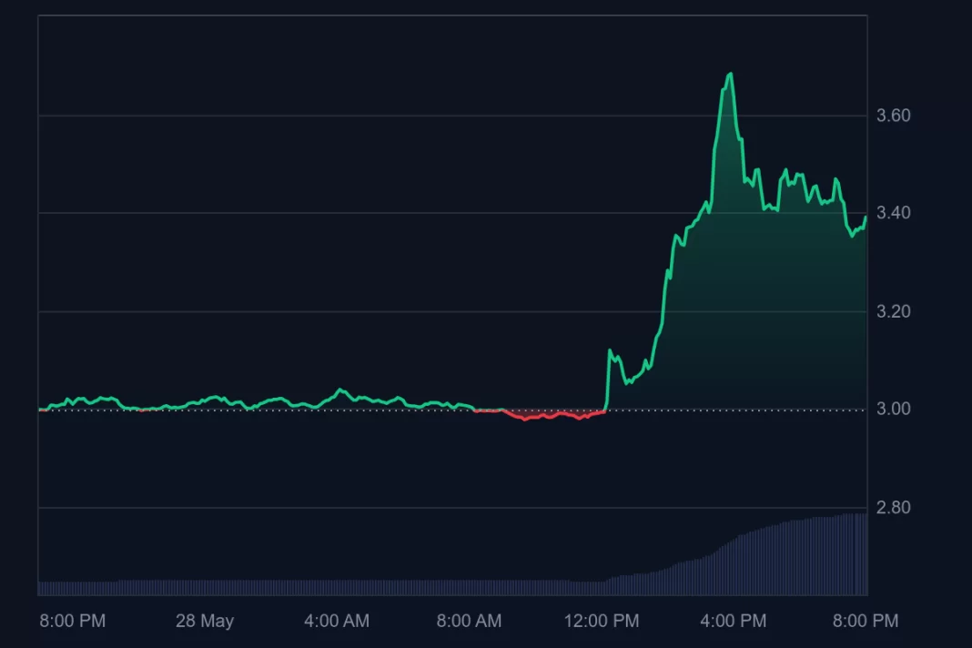The height and width of the screenshot is (648, 972).
Task: Click the highest peak of the price line
Action: (x=730, y=75)
